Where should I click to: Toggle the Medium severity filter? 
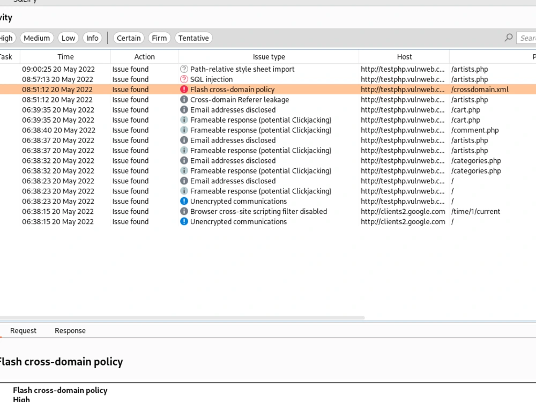(x=37, y=38)
